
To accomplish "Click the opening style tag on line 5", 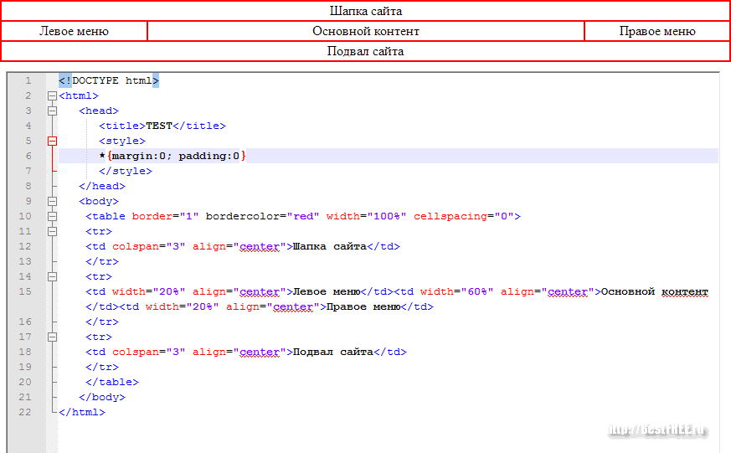I will pos(122,141).
